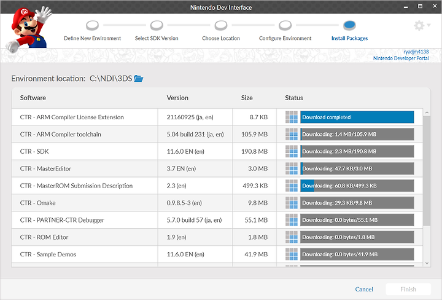
Task: Select the CTR - ROM Editor row
Action: [217, 237]
